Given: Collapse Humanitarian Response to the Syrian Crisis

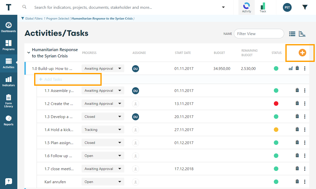Looking at the screenshot, I should coord(29,53).
